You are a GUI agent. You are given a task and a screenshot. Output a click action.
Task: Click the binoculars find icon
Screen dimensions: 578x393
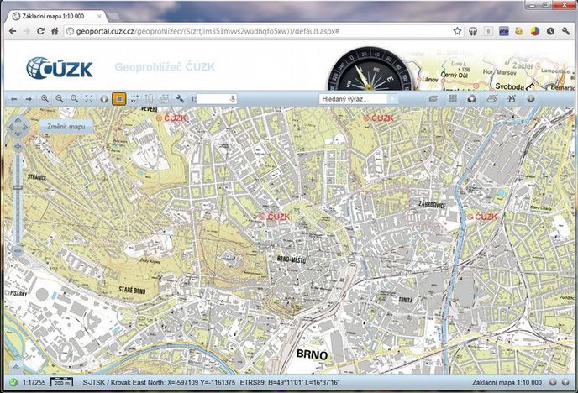point(512,99)
